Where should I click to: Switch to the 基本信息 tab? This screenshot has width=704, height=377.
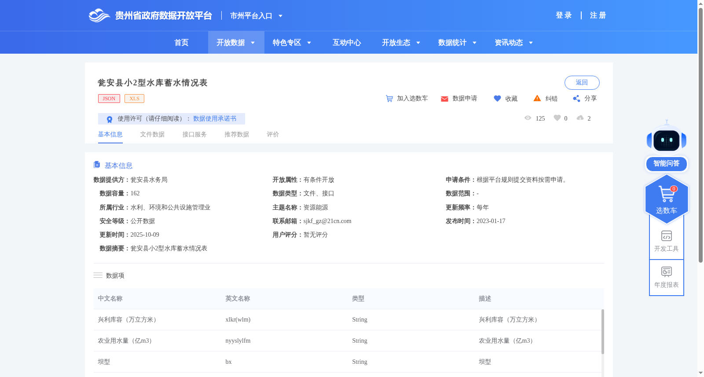pyautogui.click(x=110, y=135)
